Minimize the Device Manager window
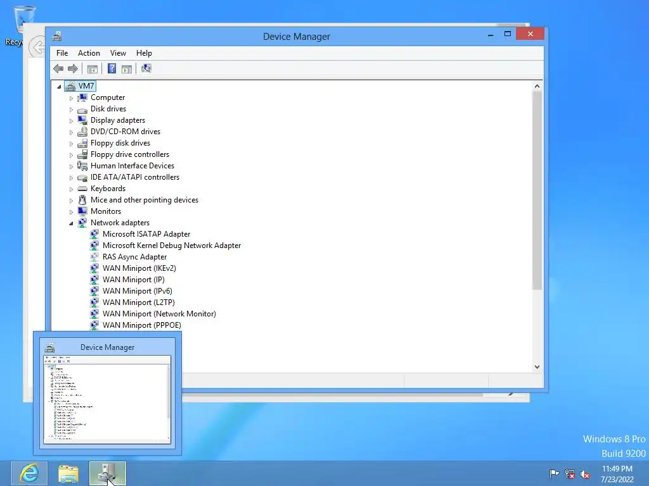This screenshot has height=486, width=649. 491,35
